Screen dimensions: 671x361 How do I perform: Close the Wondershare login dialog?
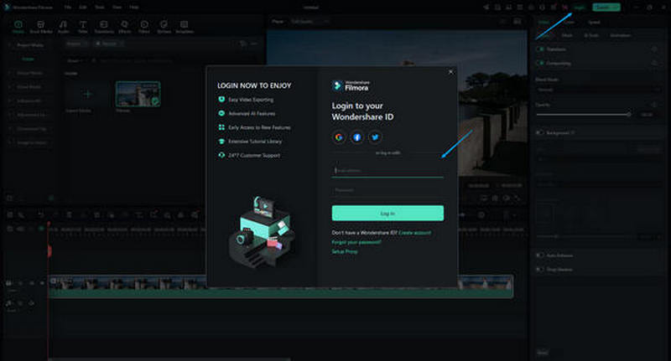(450, 72)
